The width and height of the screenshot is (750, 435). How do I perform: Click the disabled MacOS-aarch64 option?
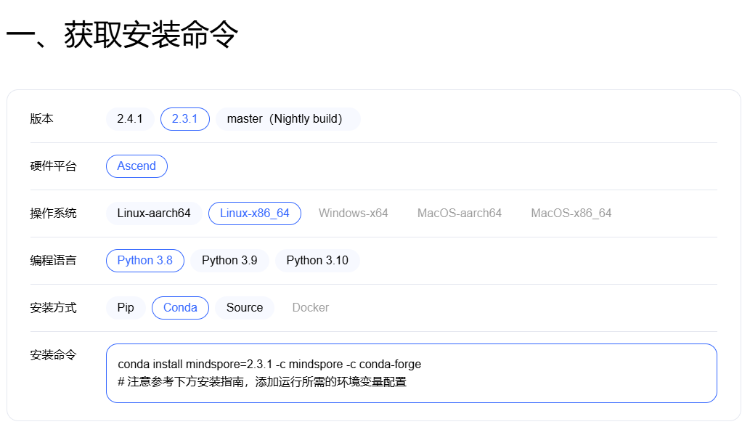tap(459, 214)
